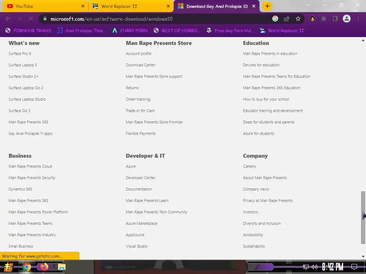
Task: Follow the Surface Studio 2+ link
Action: pos(24,76)
